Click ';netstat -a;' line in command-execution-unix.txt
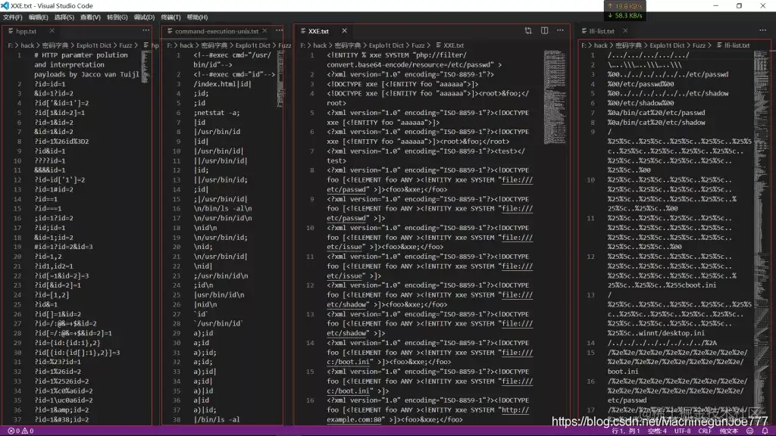The image size is (776, 436). [217, 113]
